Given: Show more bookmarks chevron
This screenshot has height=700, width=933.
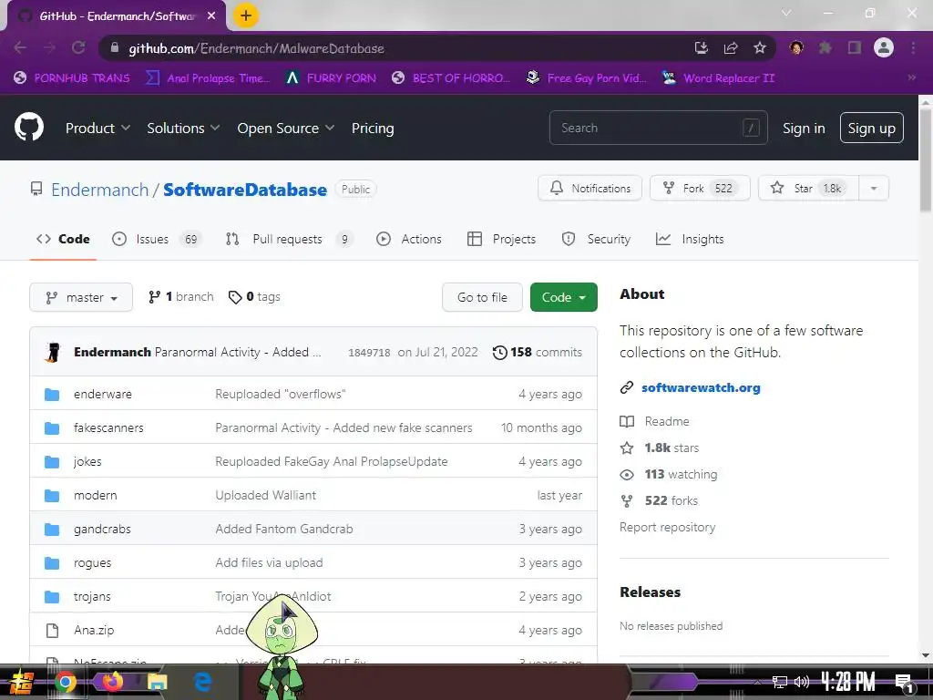Looking at the screenshot, I should tap(911, 77).
